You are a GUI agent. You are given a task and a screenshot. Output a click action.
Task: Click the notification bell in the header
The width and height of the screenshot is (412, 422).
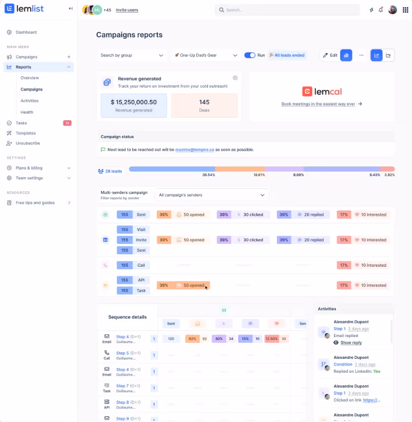click(x=381, y=10)
